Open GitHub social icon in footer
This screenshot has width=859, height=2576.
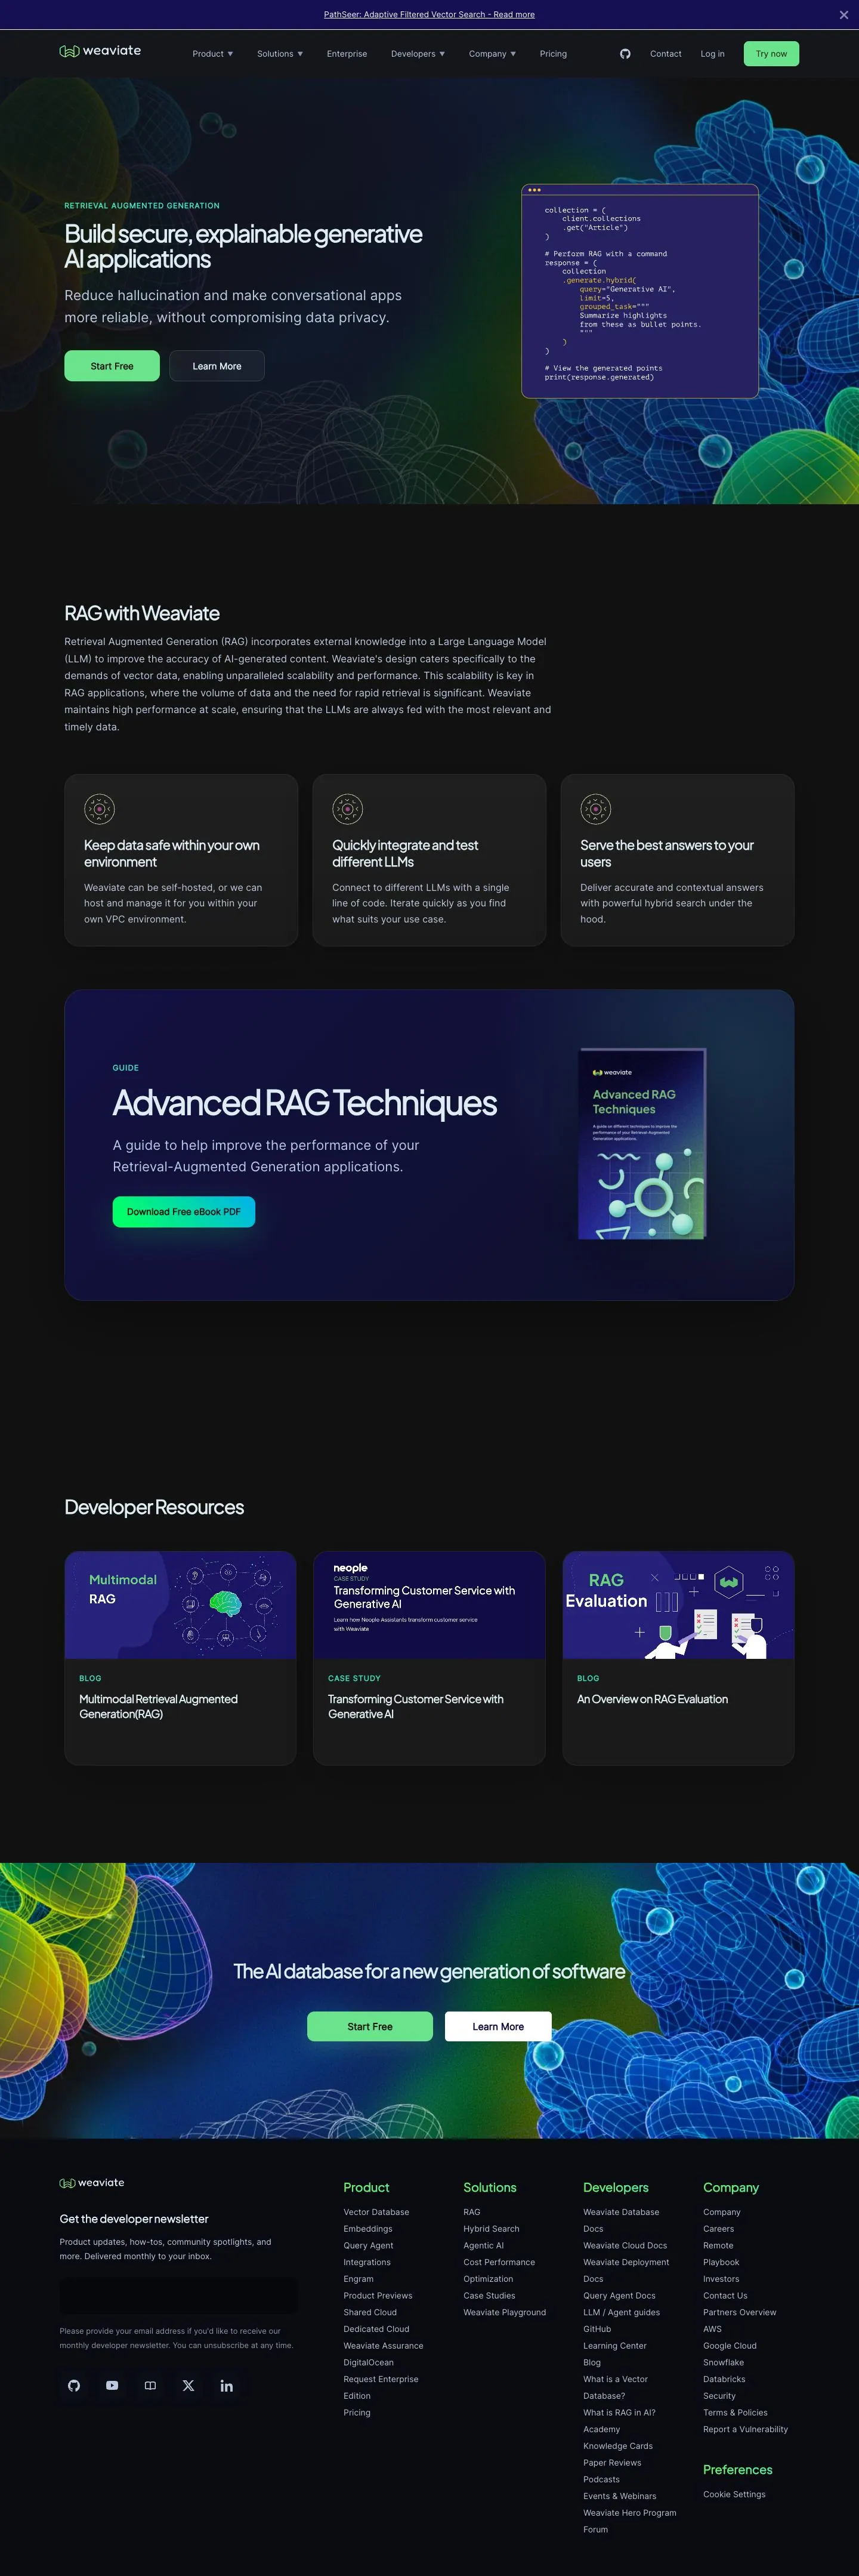pyautogui.click(x=74, y=2385)
